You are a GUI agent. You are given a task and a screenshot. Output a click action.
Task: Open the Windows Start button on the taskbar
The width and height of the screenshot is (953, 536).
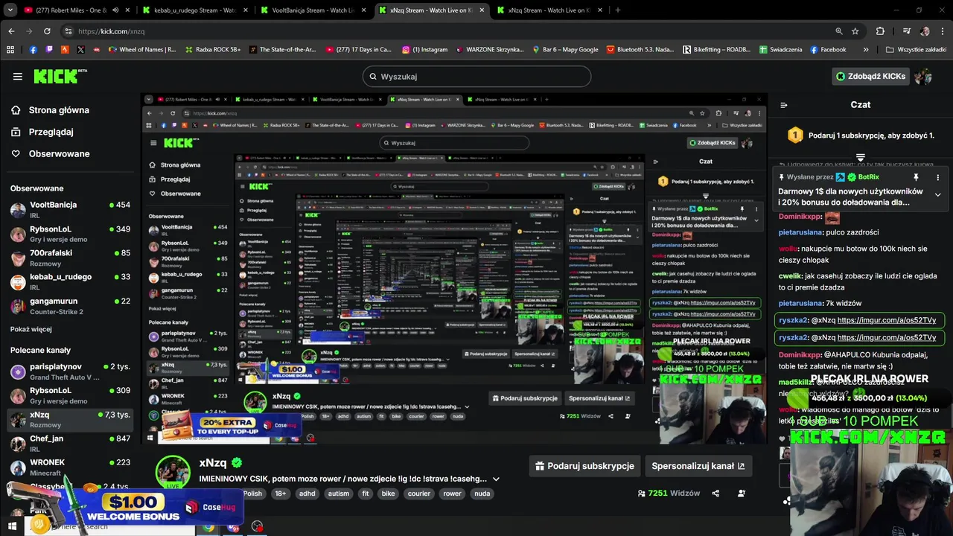click(12, 527)
